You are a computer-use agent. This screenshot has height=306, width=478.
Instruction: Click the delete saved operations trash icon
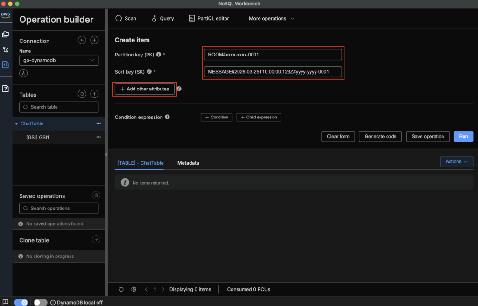pos(96,195)
